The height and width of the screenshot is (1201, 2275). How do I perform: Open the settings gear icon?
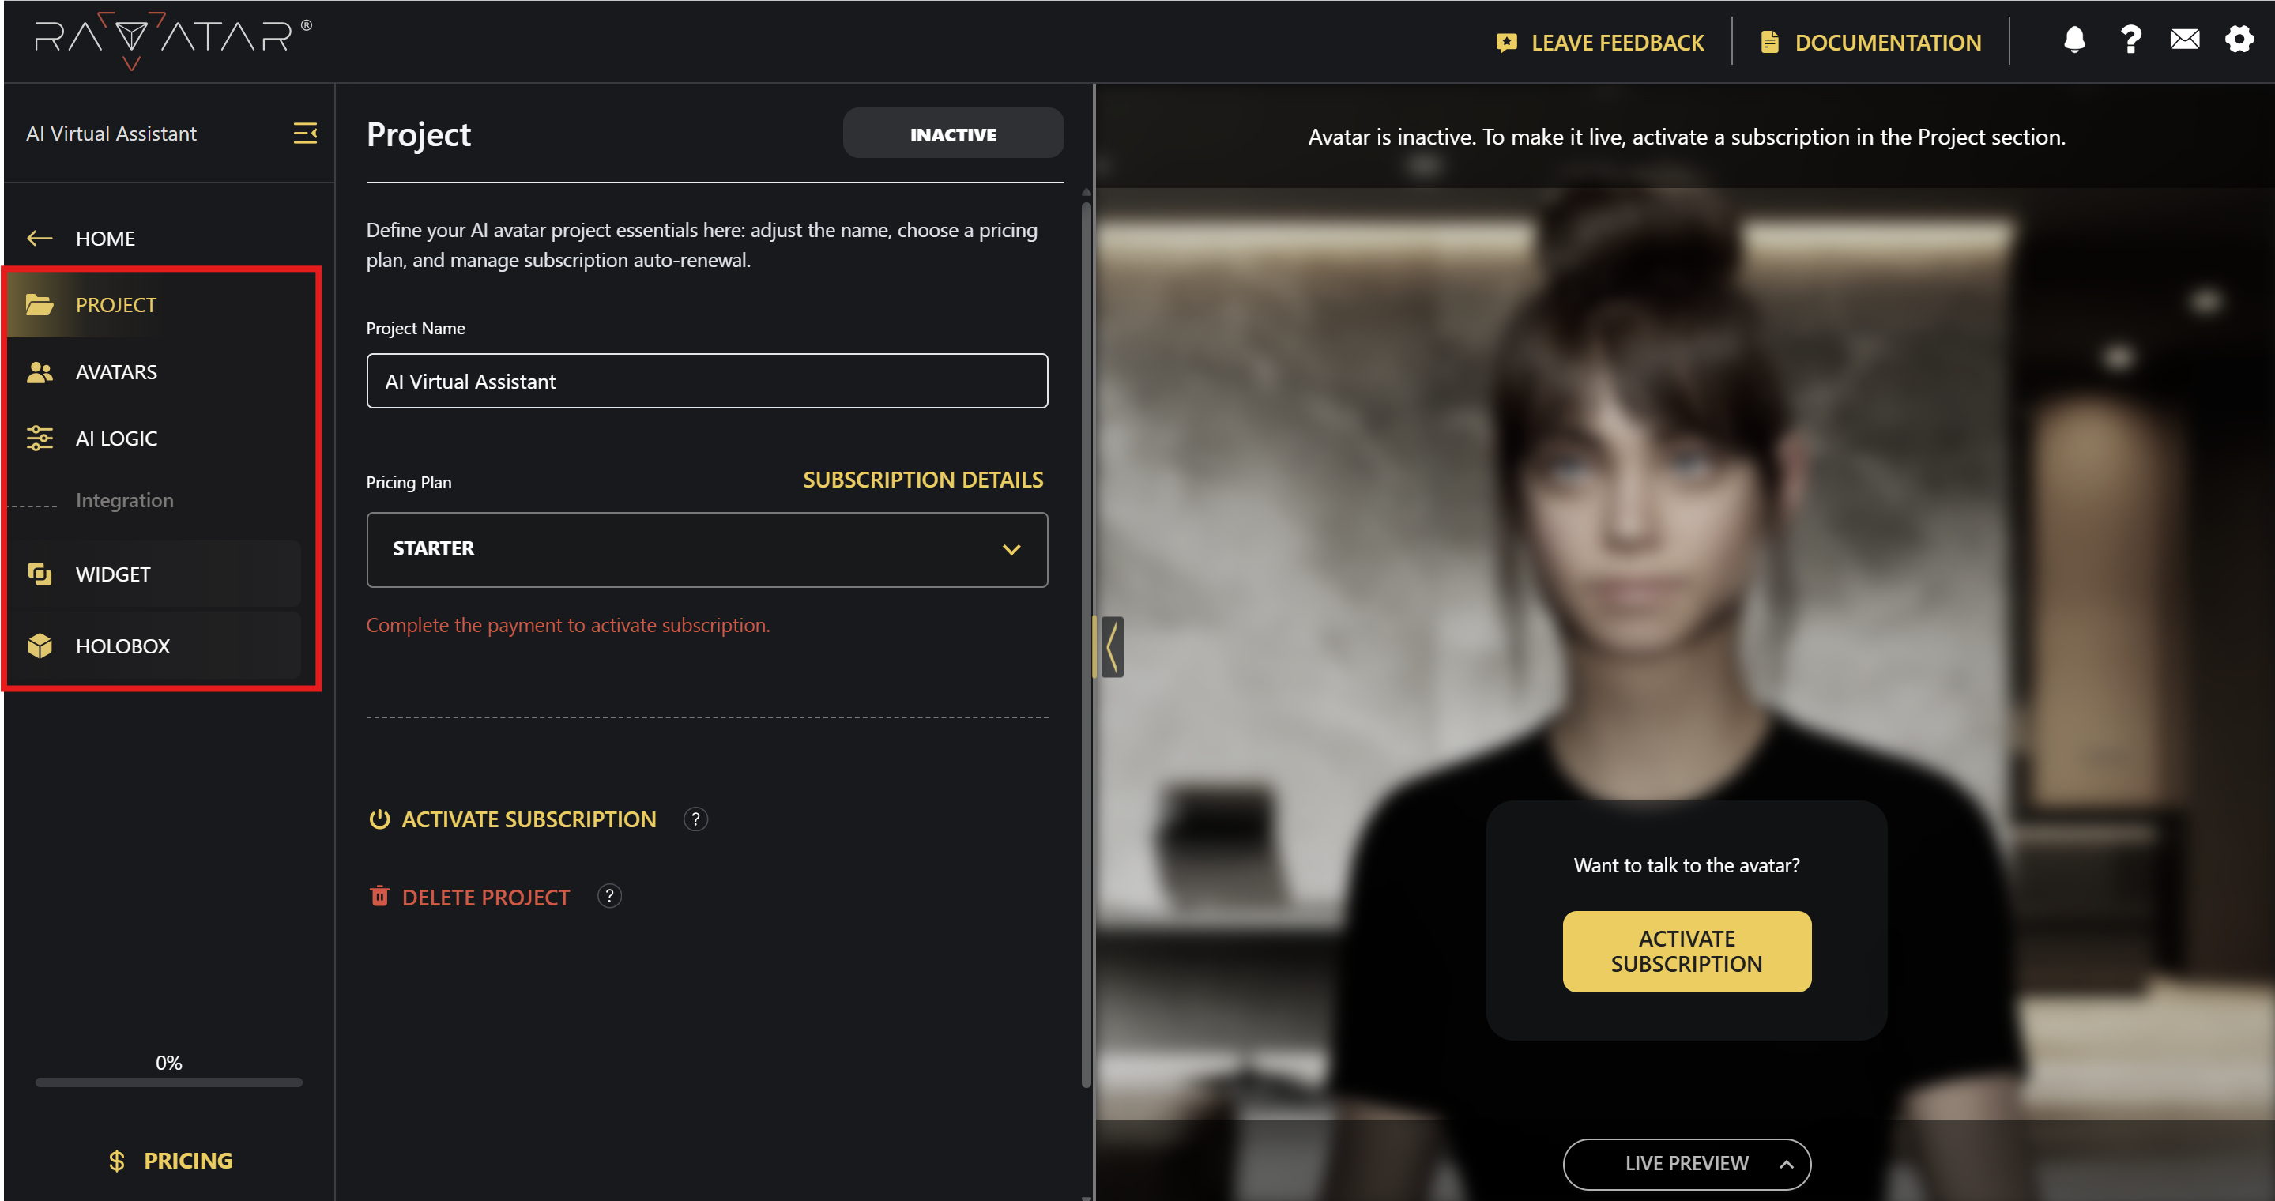2239,40
